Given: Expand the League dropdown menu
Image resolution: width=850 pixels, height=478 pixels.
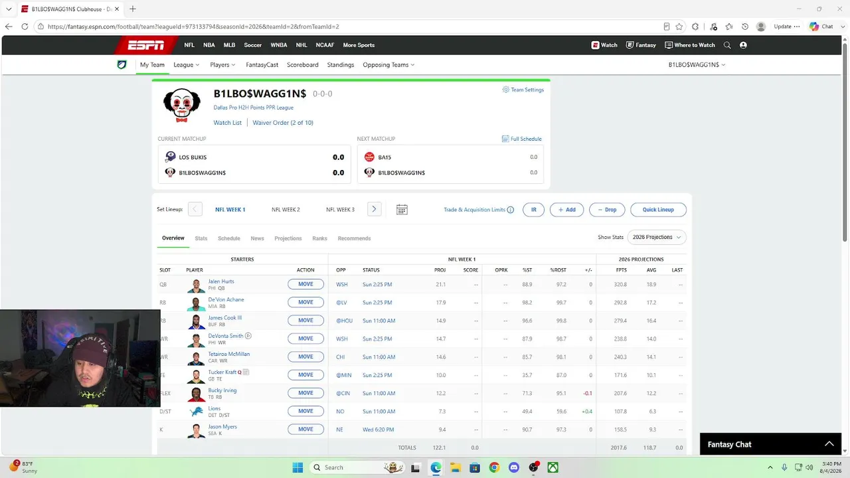Looking at the screenshot, I should [x=187, y=65].
